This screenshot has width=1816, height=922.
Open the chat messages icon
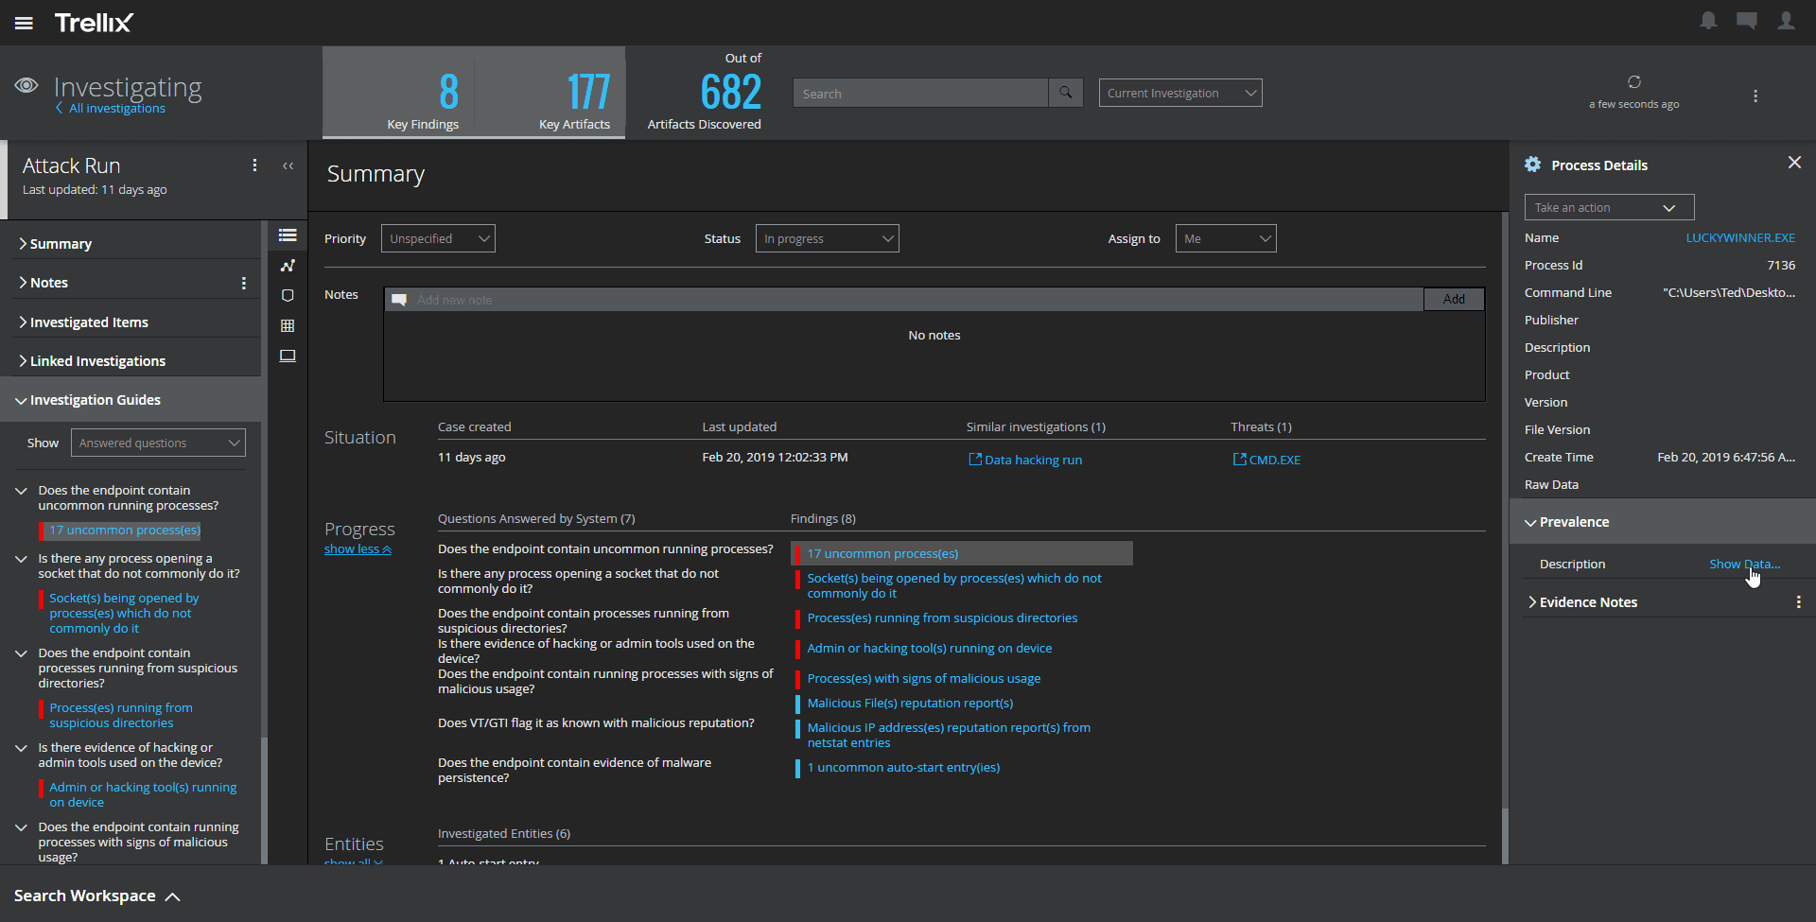[1747, 21]
